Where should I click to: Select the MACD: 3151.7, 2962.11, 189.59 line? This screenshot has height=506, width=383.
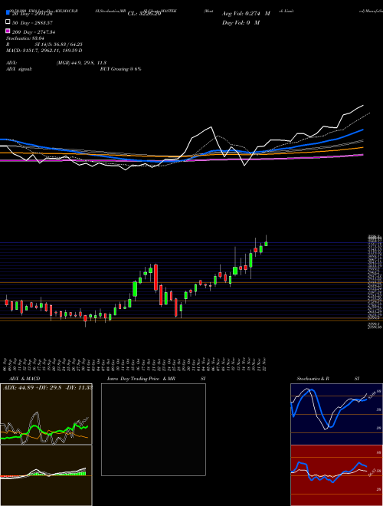point(44,51)
